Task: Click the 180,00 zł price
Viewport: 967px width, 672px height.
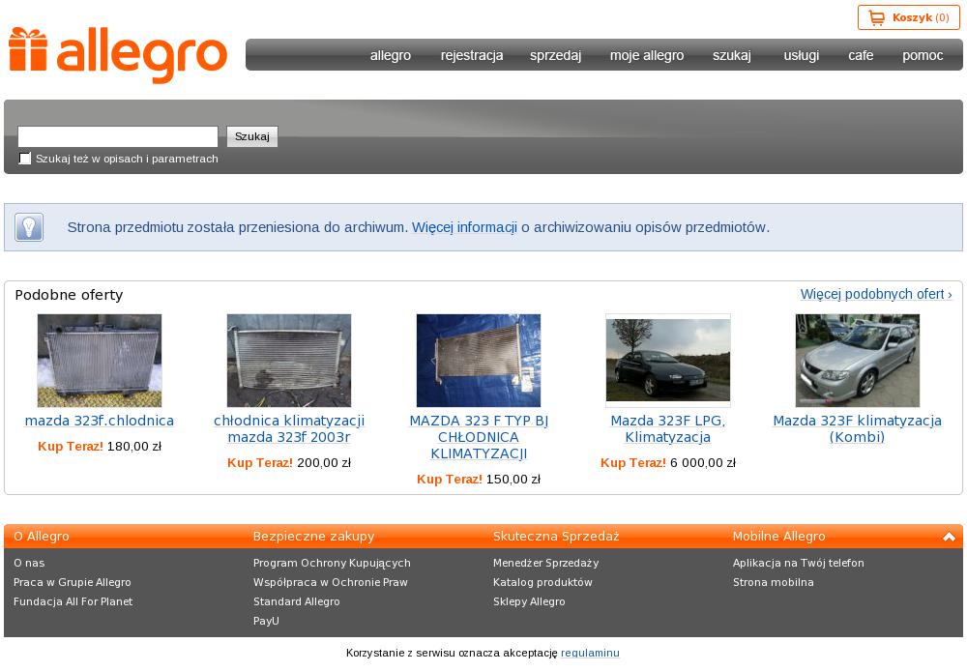Action: [x=134, y=447]
